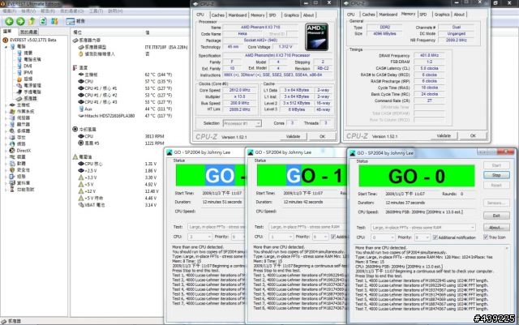The width and height of the screenshot is (519, 325).
Task: Click Validate in right CPU-Z window
Action: [x=444, y=135]
